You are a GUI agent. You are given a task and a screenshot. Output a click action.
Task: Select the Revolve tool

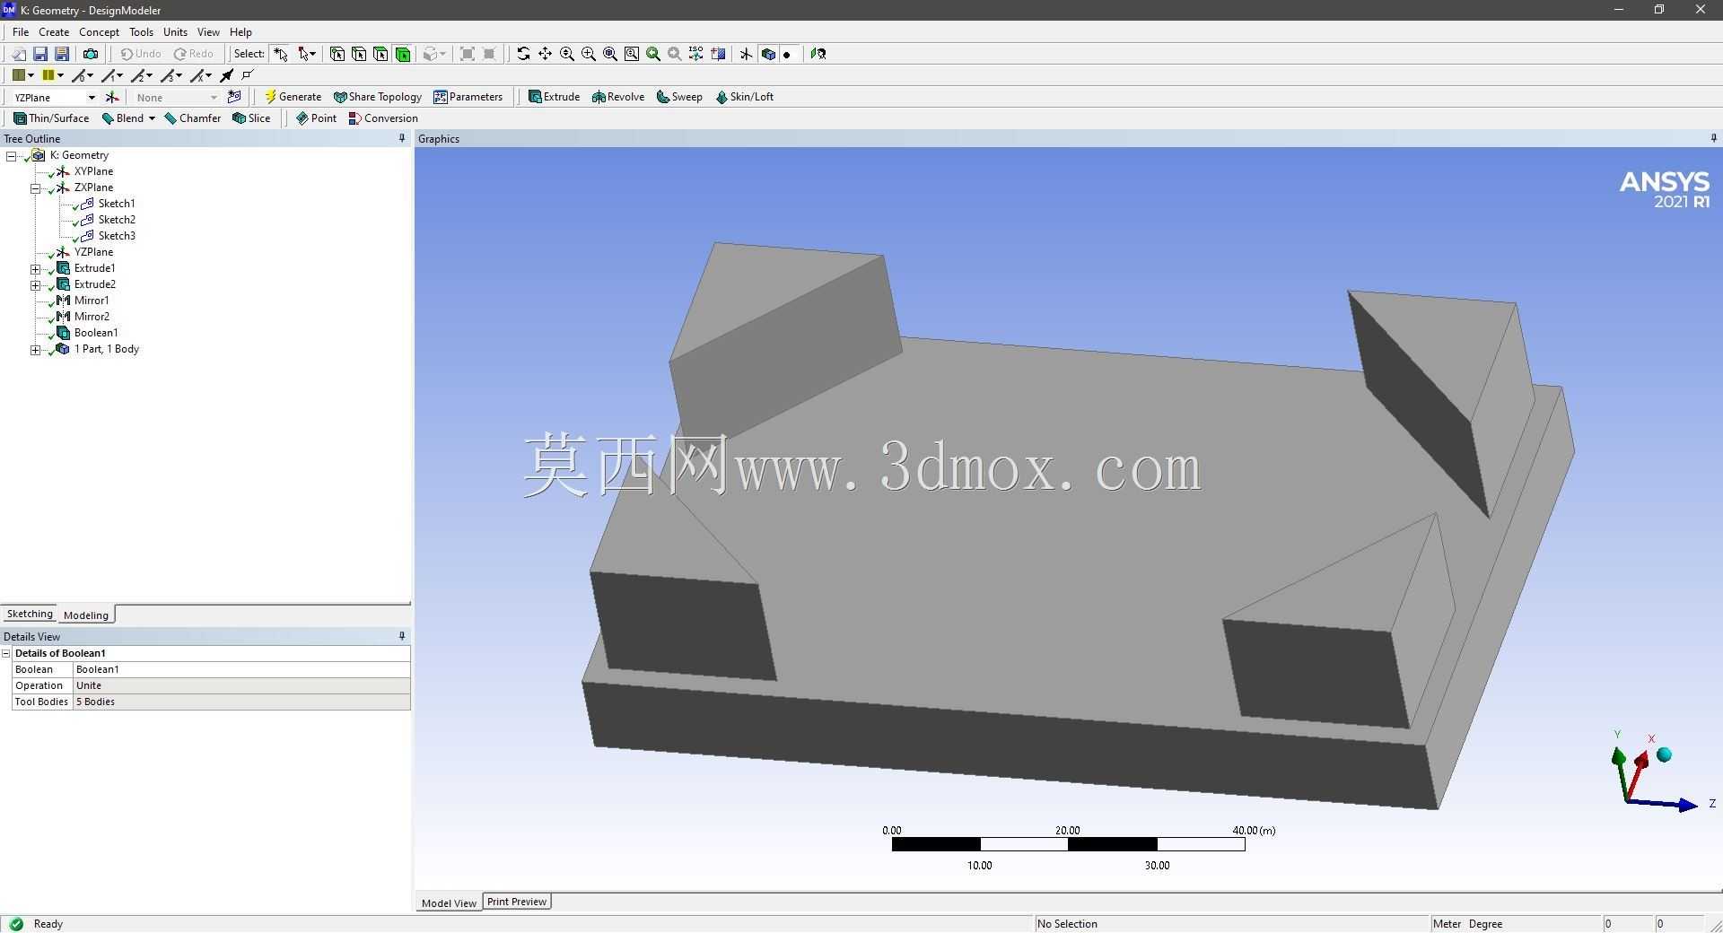pyautogui.click(x=618, y=97)
